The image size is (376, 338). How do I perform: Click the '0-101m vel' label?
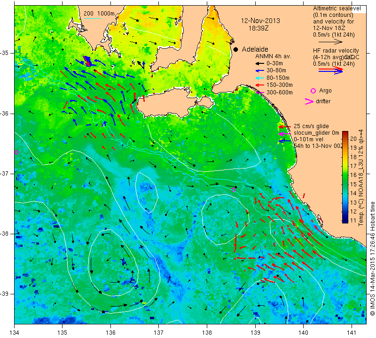click(x=308, y=139)
